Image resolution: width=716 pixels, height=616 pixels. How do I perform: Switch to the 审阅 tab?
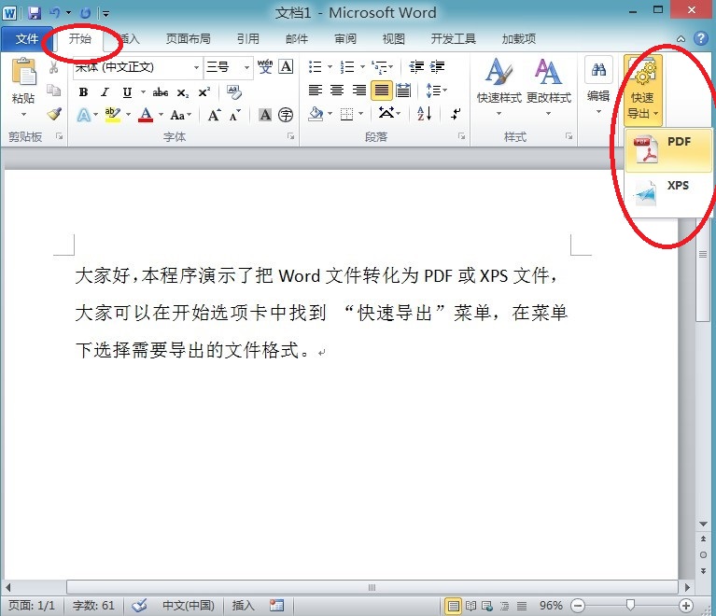[x=345, y=39]
